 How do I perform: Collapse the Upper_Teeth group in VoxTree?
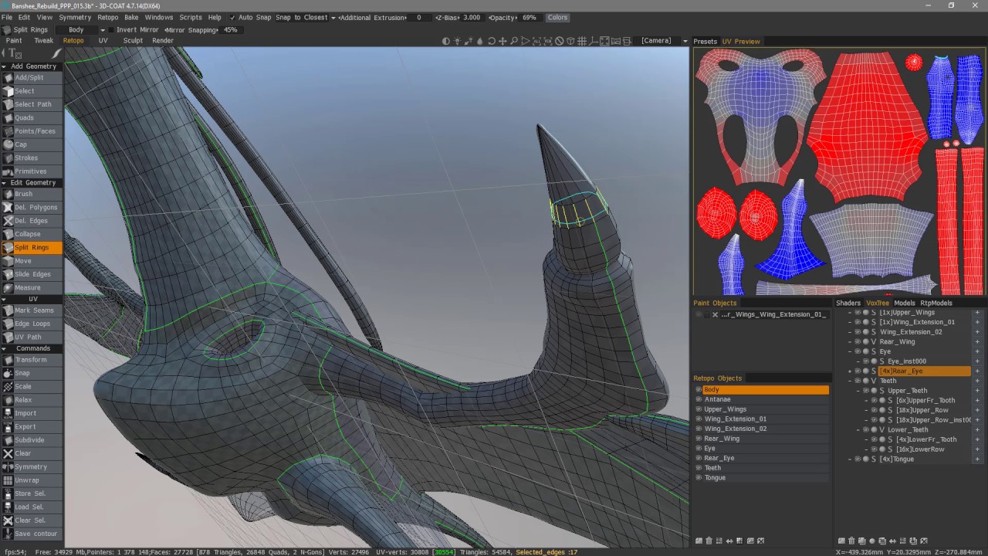858,391
